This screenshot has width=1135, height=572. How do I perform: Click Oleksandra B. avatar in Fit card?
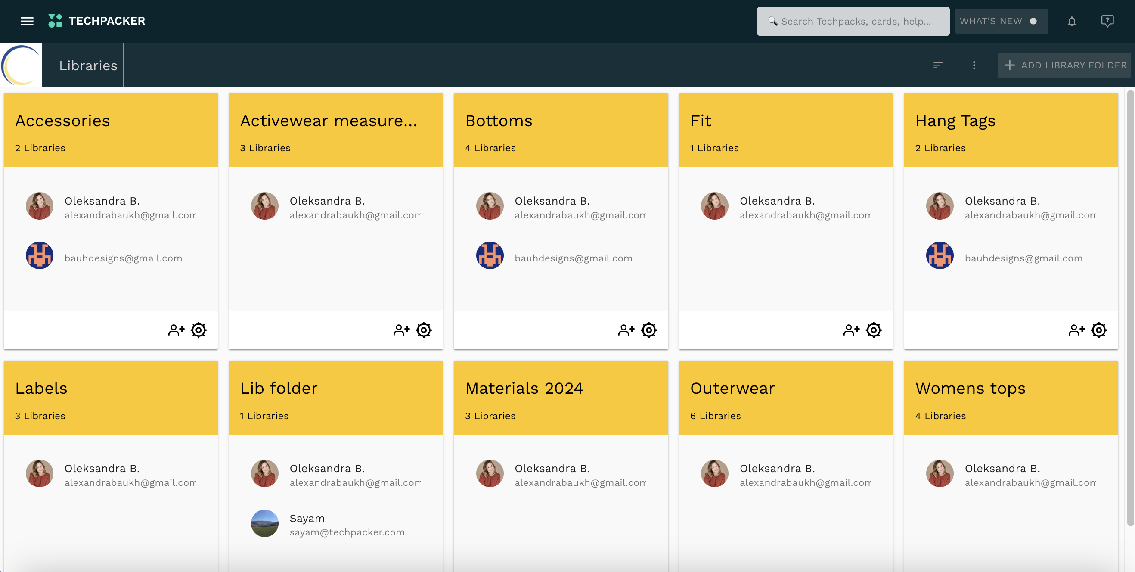(x=715, y=206)
